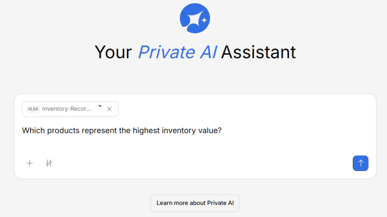This screenshot has height=217, width=387.
Task: Click the word "Your" in the heading
Action: point(113,52)
